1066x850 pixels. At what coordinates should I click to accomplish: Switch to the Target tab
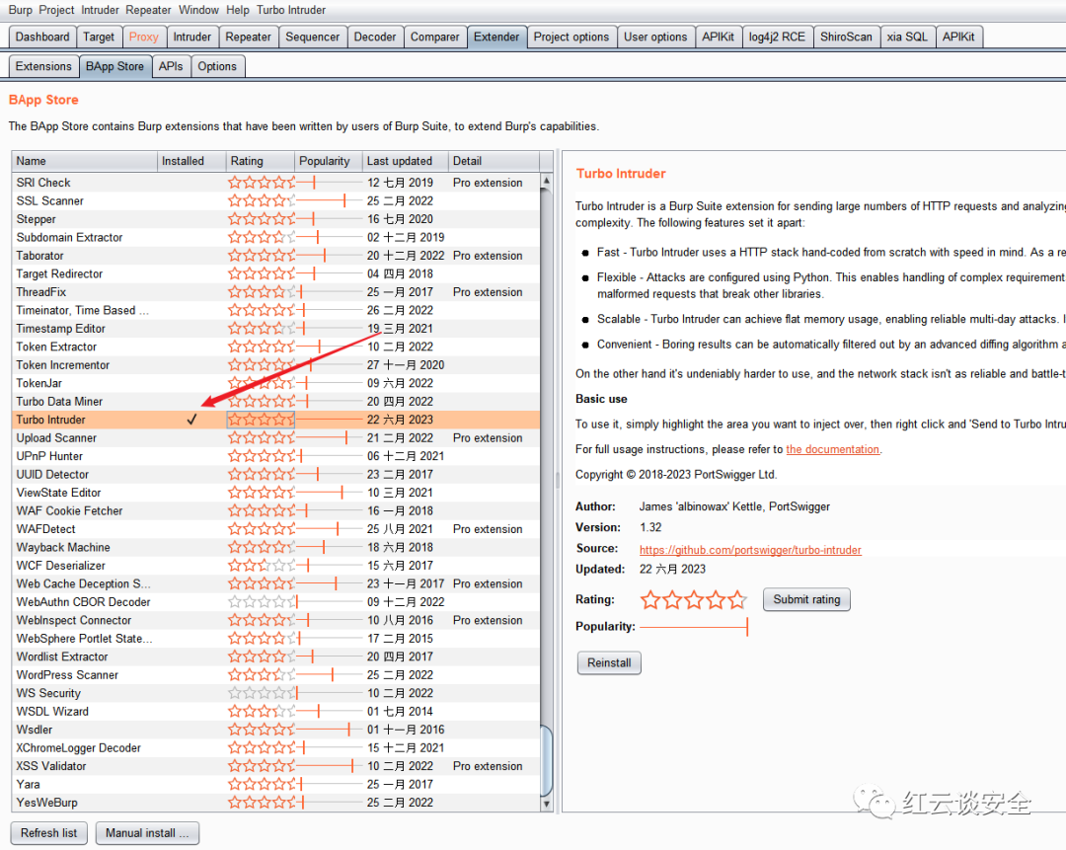point(99,37)
